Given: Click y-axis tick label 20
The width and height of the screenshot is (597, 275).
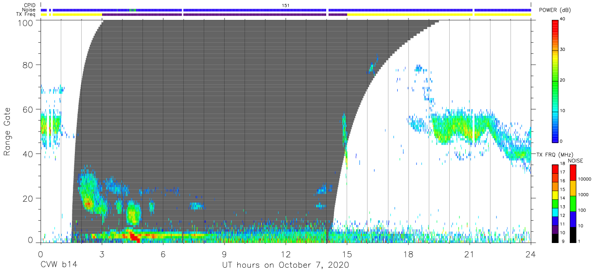Looking at the screenshot, I should click(29, 198).
